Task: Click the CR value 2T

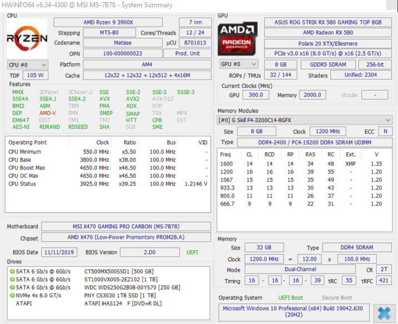Action: click(384, 269)
